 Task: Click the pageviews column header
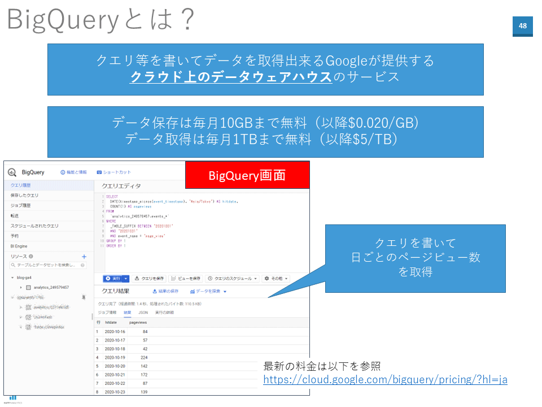(x=138, y=323)
